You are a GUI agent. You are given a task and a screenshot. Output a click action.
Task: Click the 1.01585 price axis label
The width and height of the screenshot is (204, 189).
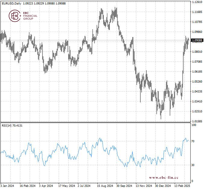197,121
